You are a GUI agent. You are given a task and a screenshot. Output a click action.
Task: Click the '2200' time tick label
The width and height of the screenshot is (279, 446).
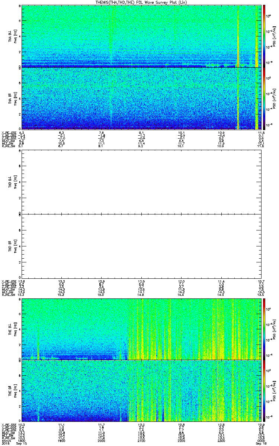pyautogui.click(x=181, y=441)
